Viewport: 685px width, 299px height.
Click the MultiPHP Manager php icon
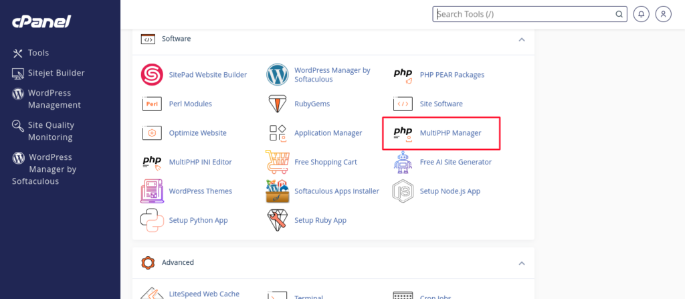coord(403,133)
